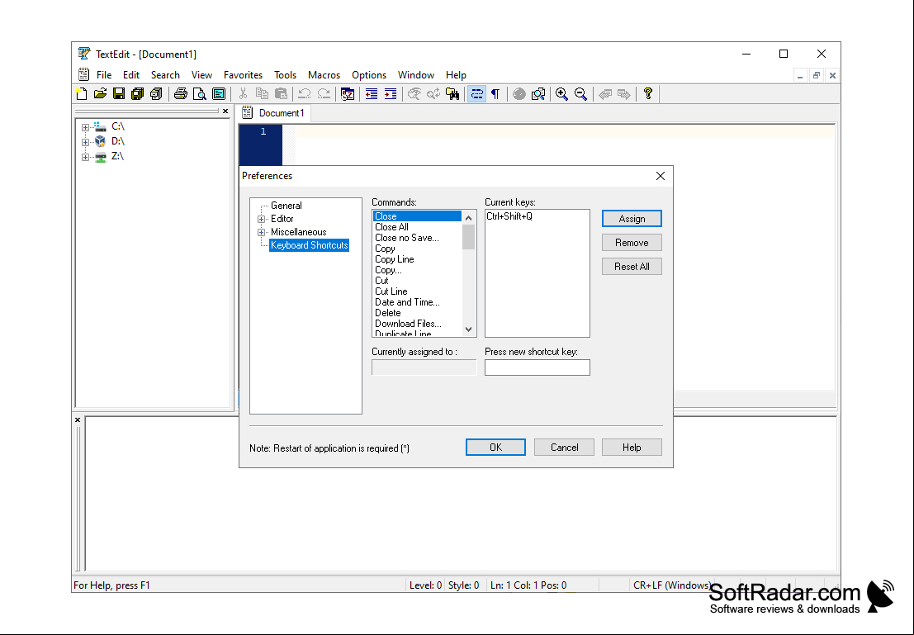Open the Edit menu
The height and width of the screenshot is (635, 914).
131,74
